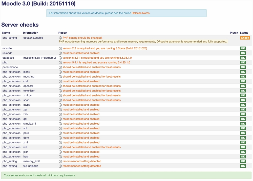The width and height of the screenshot is (253, 181).
Task: Click info icon in soap extension row
Action: 60,100
